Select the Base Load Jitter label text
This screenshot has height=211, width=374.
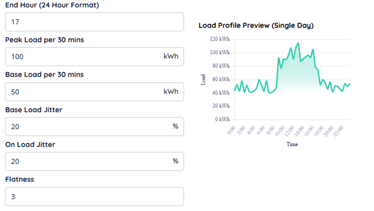[34, 110]
